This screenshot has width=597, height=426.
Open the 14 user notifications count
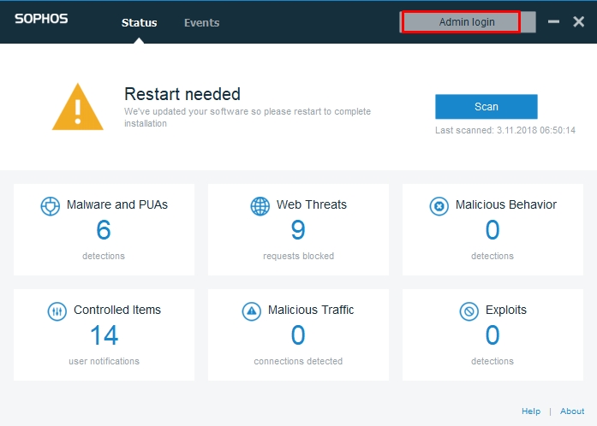[104, 335]
